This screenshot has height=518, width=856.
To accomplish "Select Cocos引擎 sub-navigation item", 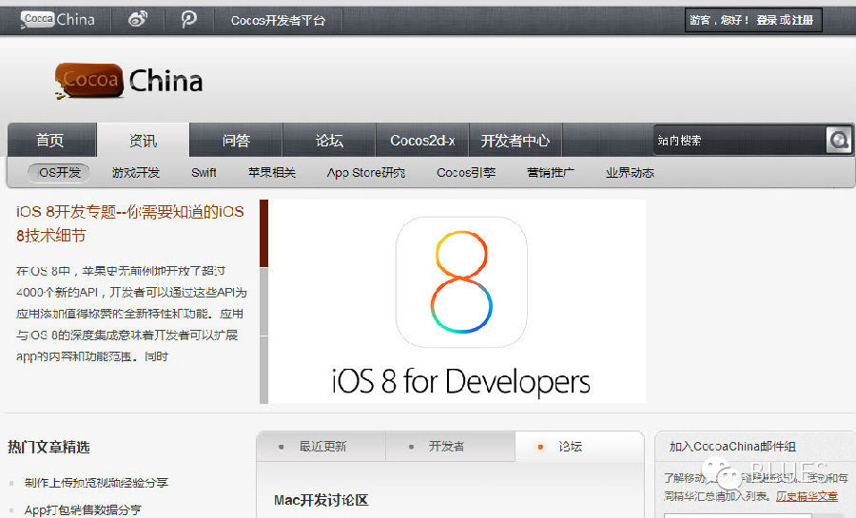I will pyautogui.click(x=466, y=172).
